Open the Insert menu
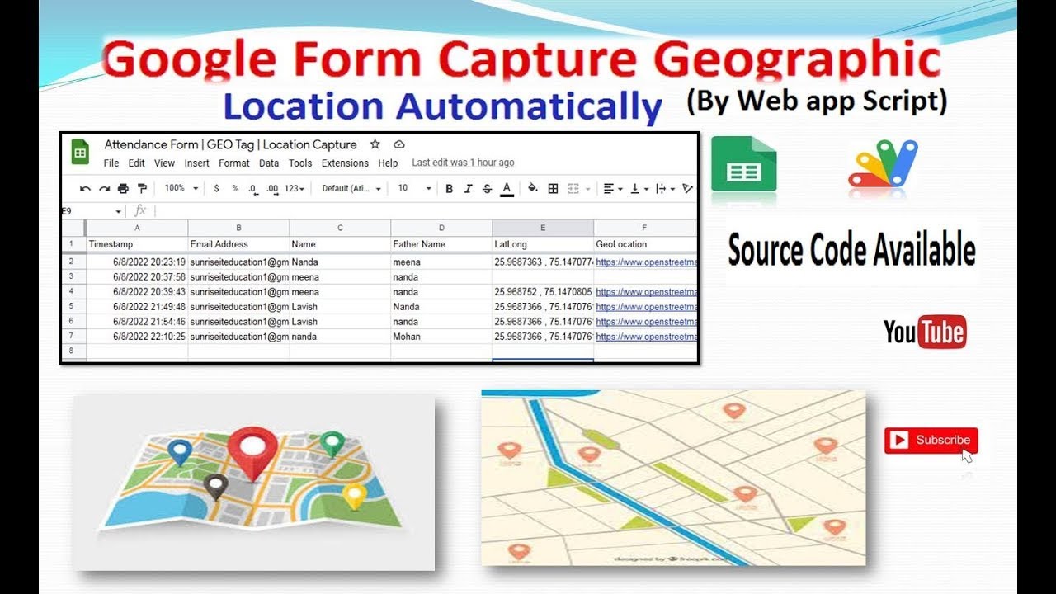This screenshot has height=594, width=1056. tap(196, 163)
